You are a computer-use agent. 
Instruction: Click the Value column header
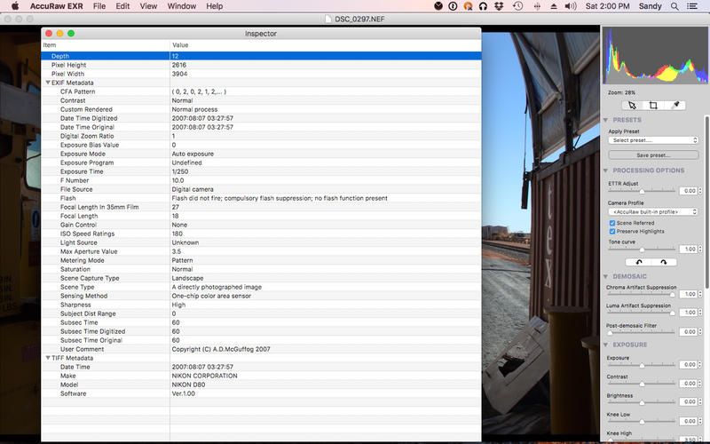(325, 45)
